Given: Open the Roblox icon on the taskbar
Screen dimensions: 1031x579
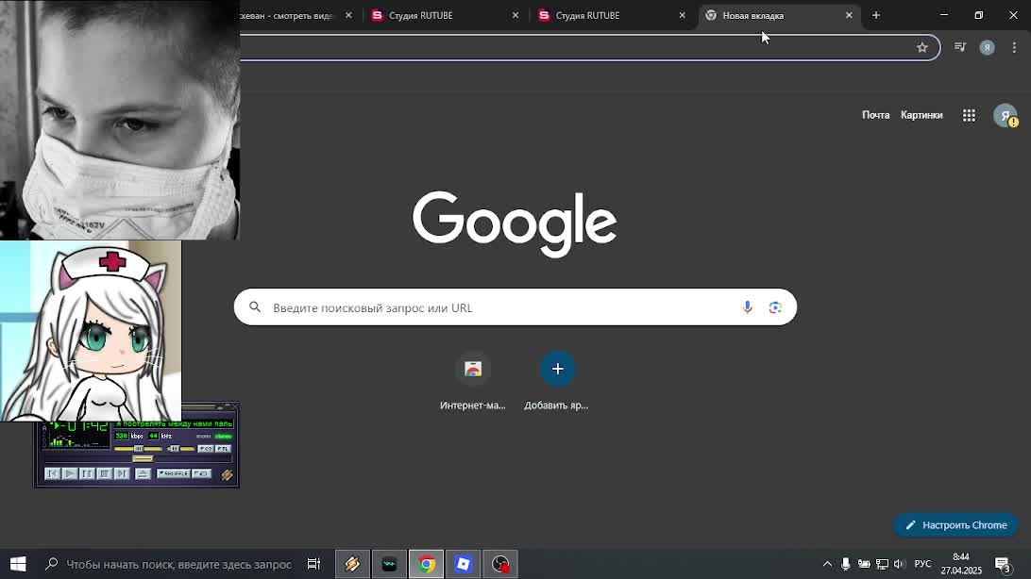Looking at the screenshot, I should pos(464,564).
